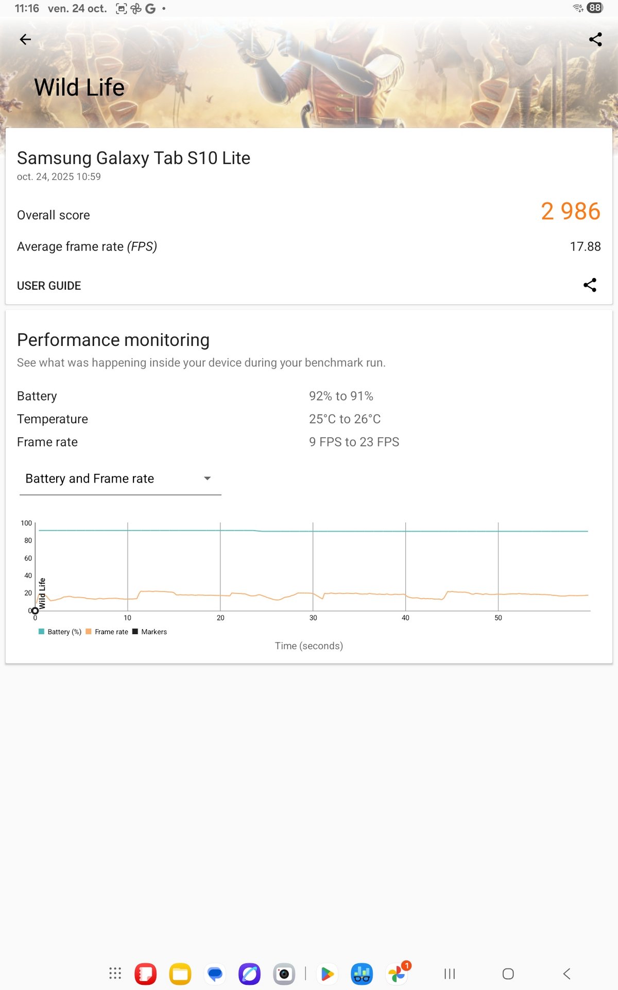Open the Camera app

tap(284, 973)
